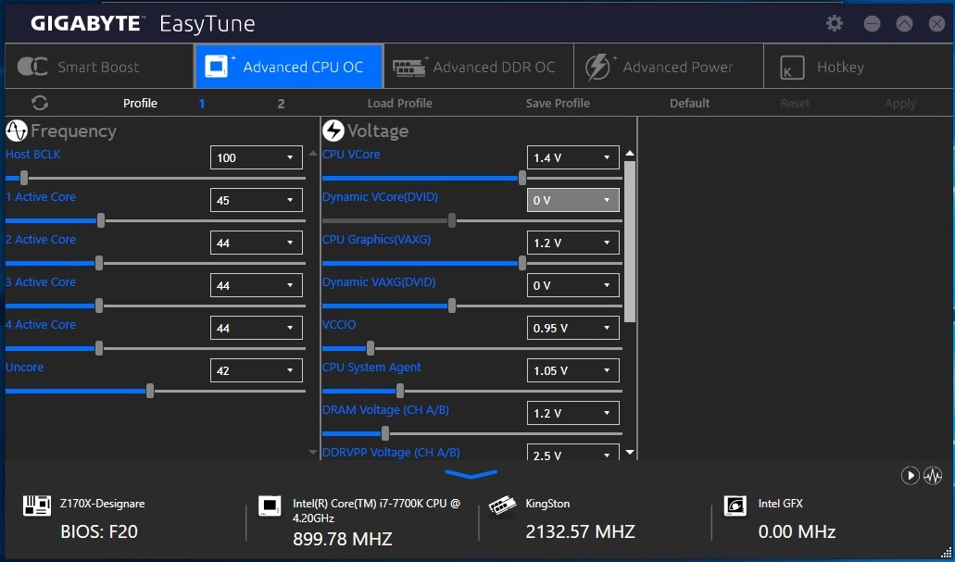Open the 3 Active Core dropdown

coord(257,285)
